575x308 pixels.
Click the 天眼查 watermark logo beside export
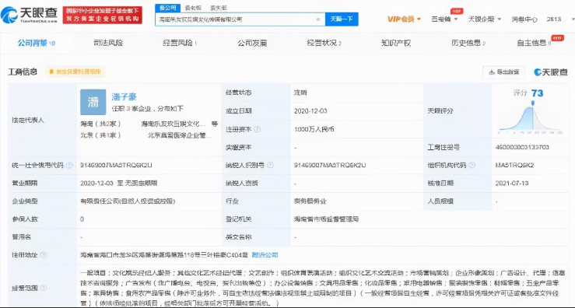(551, 72)
